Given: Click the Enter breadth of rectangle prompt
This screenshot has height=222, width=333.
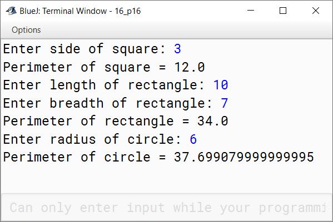Looking at the screenshot, I should click(x=108, y=103).
